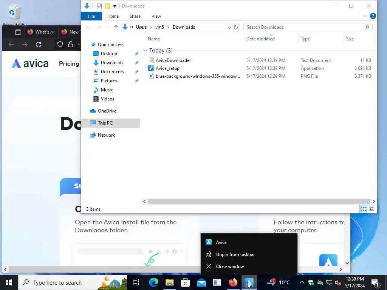Image resolution: width=387 pixels, height=290 pixels.
Task: Click the Explorer horizontal scrollbar track
Action: click(x=259, y=202)
